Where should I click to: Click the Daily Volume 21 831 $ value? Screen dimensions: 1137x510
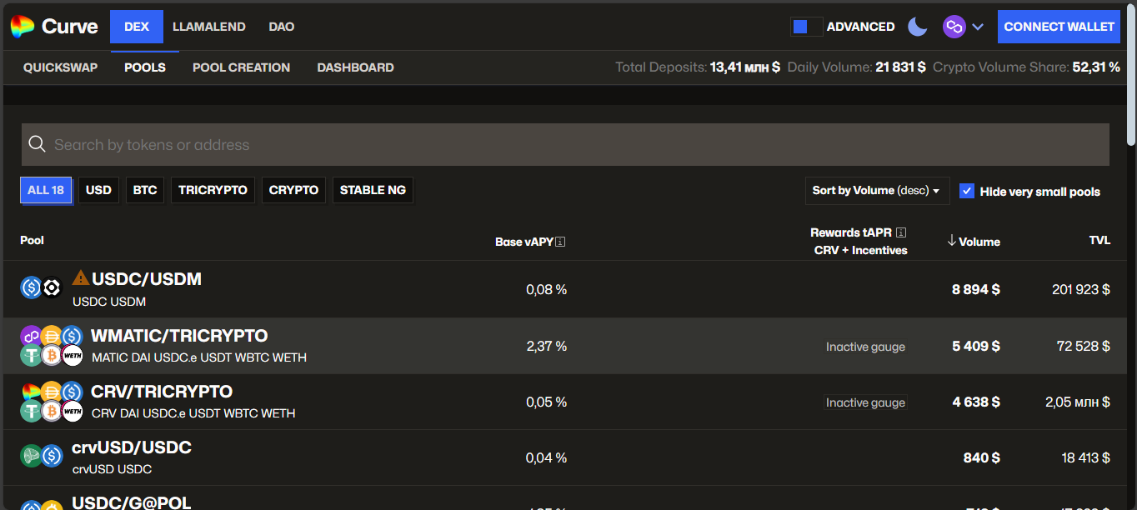pos(900,67)
